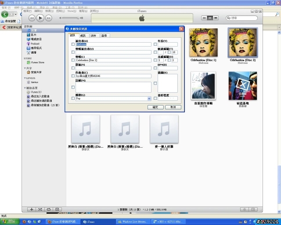The image size is (281, 225).
Task: Switch to the Video tab in the dialog
Action: (83, 36)
